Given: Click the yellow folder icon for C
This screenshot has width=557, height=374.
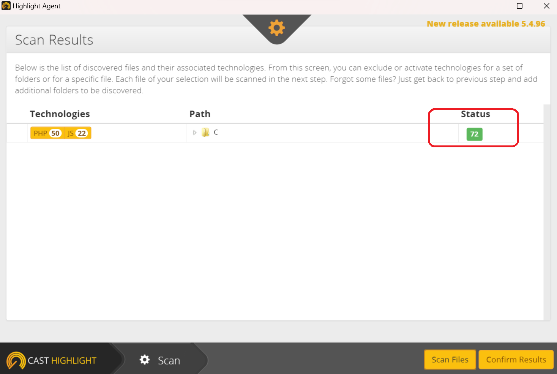Looking at the screenshot, I should 205,132.
